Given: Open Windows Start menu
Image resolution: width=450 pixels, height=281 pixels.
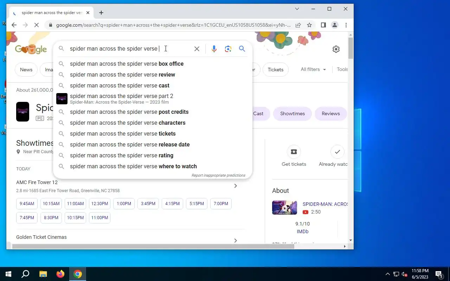Looking at the screenshot, I should pyautogui.click(x=8, y=274).
